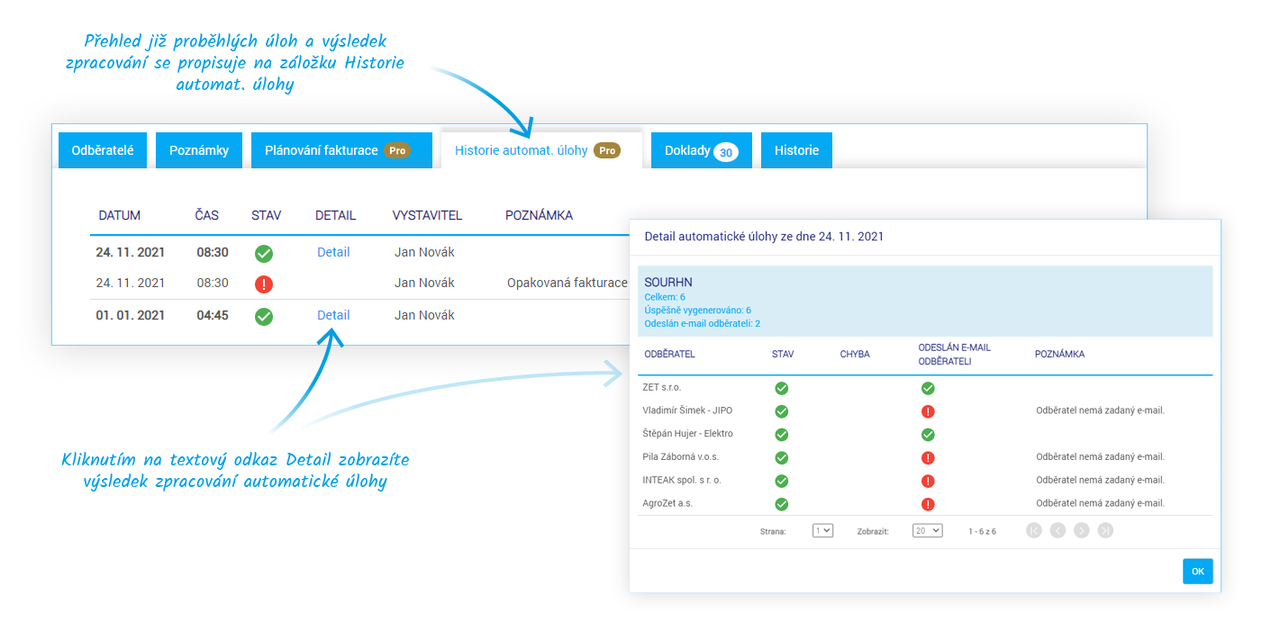Open Detail link for 24. 11. 2021 task
The image size is (1271, 640).
(333, 252)
